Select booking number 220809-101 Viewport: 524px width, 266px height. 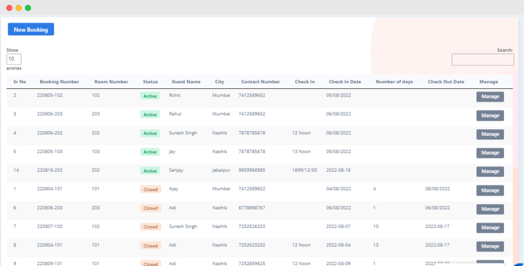coord(50,263)
